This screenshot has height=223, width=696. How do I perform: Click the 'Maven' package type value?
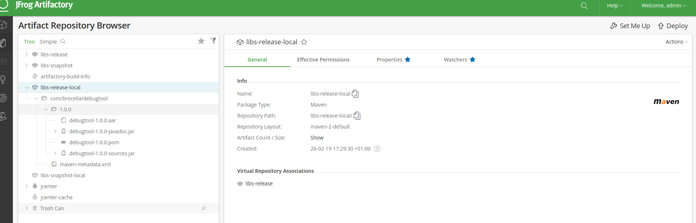coord(319,105)
